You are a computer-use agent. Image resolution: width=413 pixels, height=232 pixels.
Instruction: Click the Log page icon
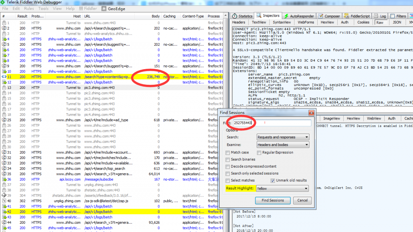click(x=375, y=16)
